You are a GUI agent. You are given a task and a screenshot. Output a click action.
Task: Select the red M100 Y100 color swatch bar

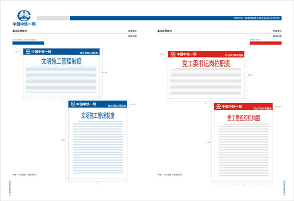(266, 43)
